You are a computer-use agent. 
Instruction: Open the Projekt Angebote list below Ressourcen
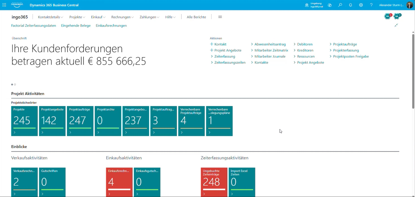(309, 63)
